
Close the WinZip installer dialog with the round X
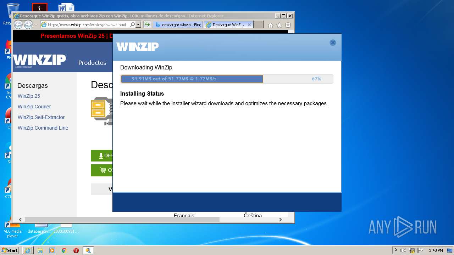click(x=333, y=42)
